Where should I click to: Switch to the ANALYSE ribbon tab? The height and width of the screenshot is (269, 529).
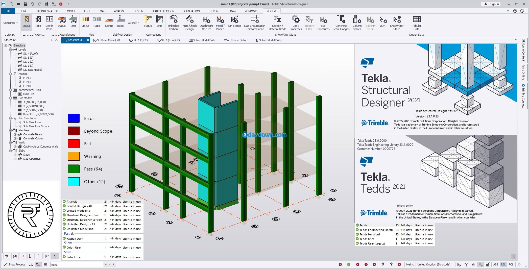[x=119, y=11]
